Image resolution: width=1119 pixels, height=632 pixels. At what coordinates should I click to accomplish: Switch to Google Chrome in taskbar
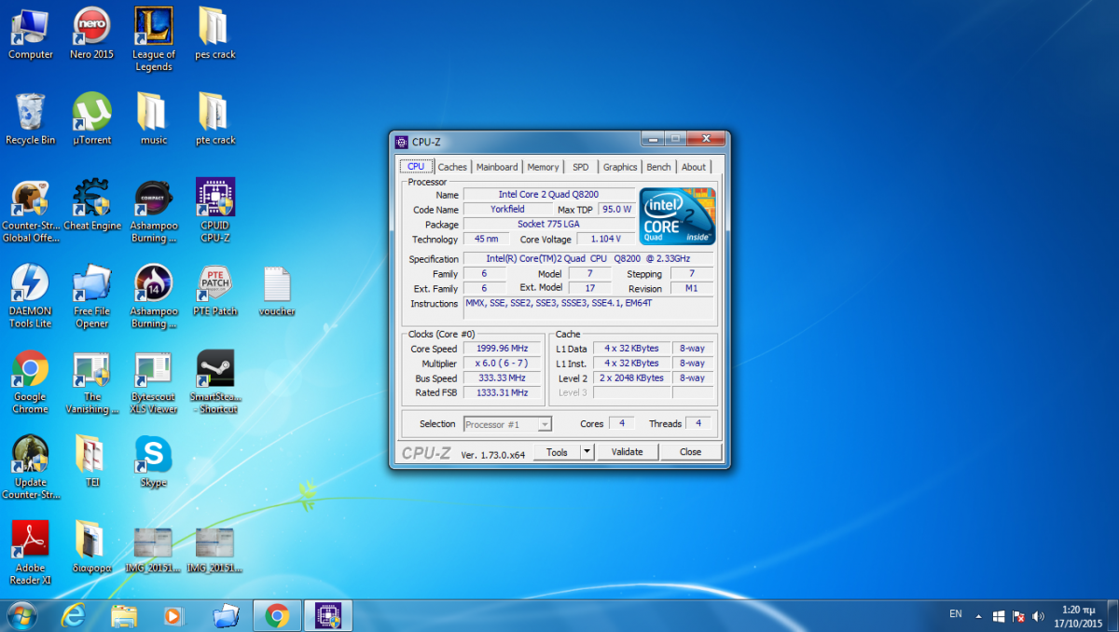[x=277, y=615]
